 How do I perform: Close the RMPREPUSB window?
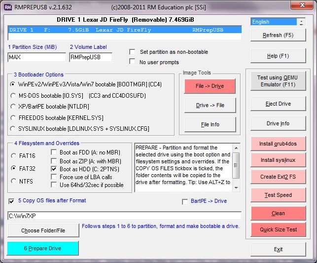pyautogui.click(x=302, y=5)
